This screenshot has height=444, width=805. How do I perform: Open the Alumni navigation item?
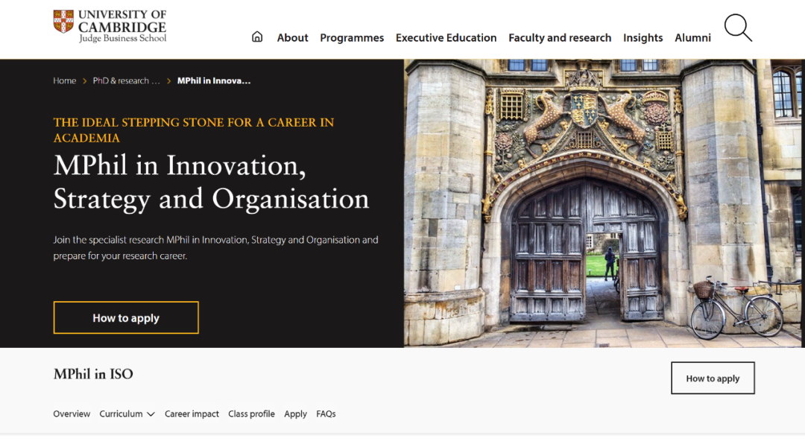692,38
